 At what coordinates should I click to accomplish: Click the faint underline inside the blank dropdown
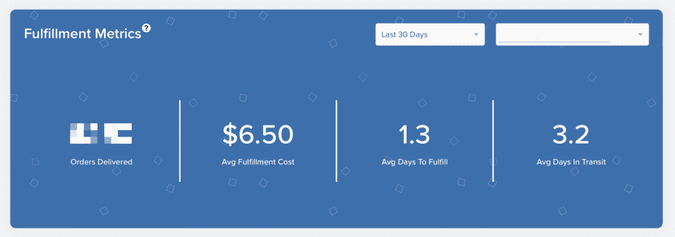point(554,43)
